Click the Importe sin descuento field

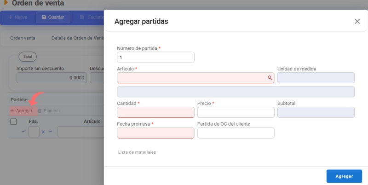point(52,78)
